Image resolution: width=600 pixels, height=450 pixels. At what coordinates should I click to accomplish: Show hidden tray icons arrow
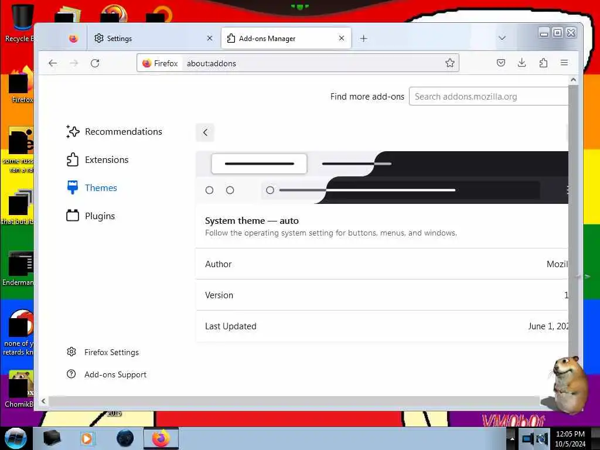click(x=512, y=438)
